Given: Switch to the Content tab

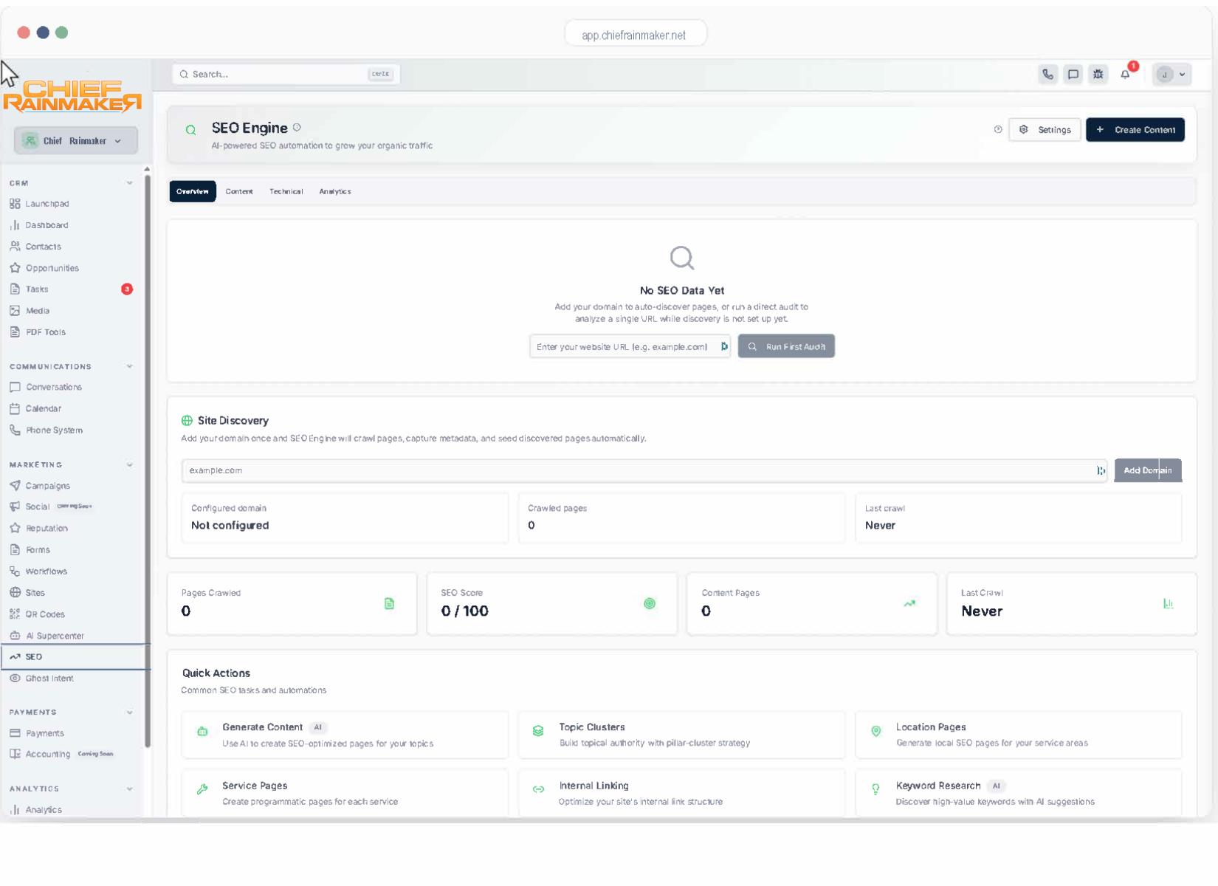Looking at the screenshot, I should 239,191.
